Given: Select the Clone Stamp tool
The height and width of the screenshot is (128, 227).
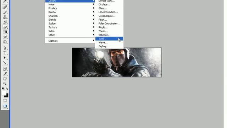Looking at the screenshot, I should point(5,17).
